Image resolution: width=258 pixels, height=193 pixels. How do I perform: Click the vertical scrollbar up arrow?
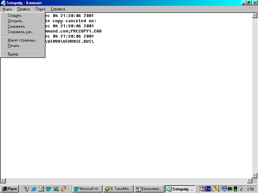pyautogui.click(x=254, y=15)
